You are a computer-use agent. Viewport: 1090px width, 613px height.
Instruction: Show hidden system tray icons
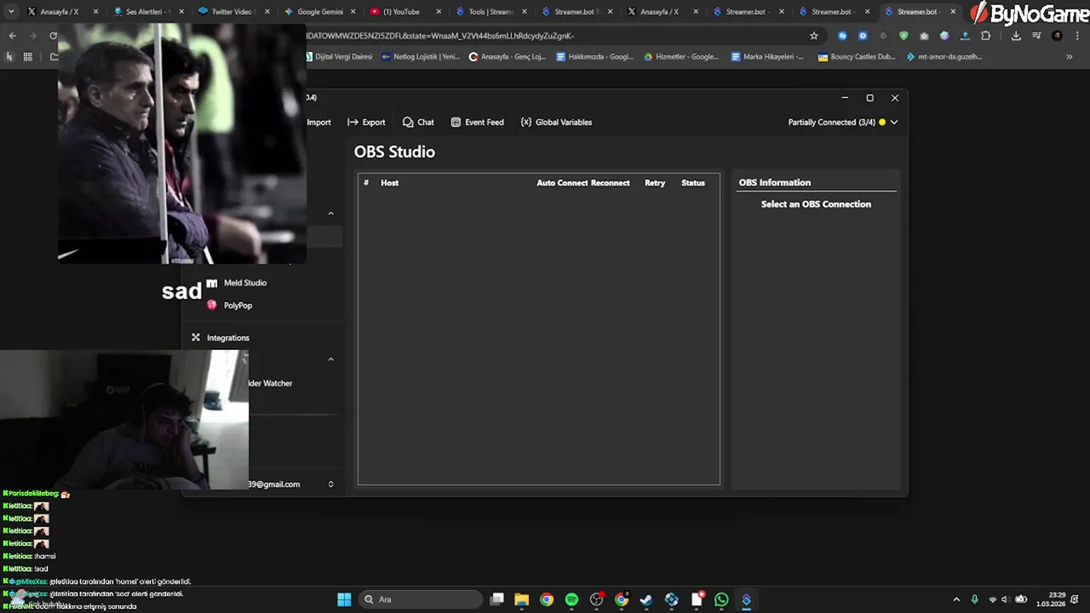955,599
